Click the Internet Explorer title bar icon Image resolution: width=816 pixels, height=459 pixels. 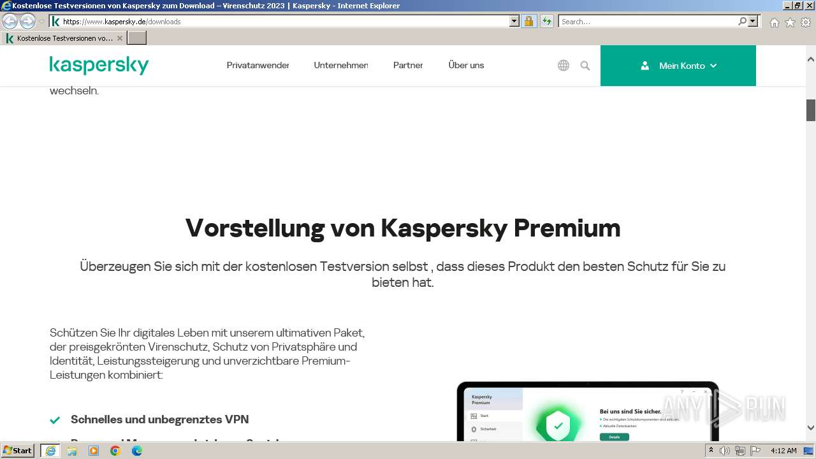[x=6, y=6]
